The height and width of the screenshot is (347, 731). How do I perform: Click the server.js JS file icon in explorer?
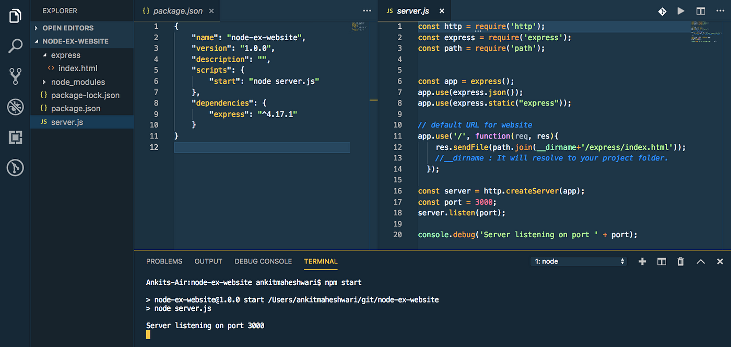[x=44, y=122]
